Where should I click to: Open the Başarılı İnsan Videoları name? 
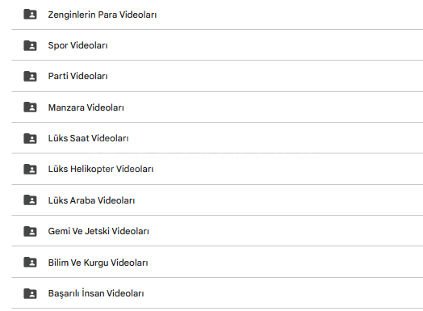[x=96, y=293]
